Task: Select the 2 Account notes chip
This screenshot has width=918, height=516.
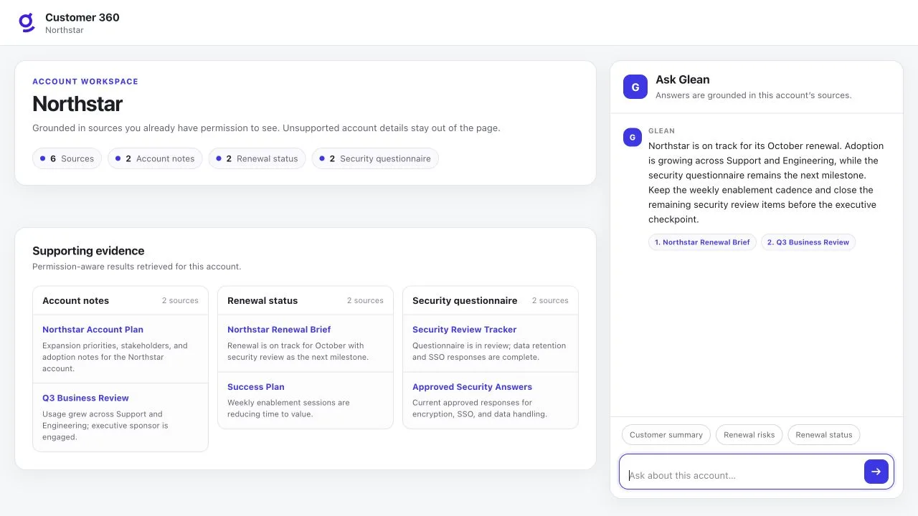Action: [155, 158]
